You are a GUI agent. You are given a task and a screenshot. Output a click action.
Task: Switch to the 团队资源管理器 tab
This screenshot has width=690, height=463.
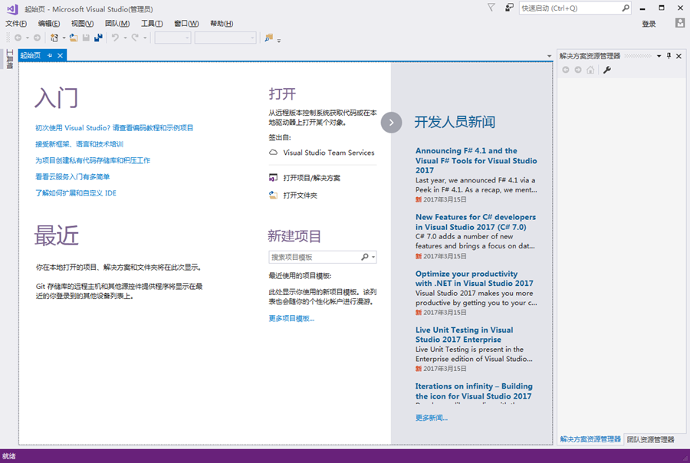[650, 439]
